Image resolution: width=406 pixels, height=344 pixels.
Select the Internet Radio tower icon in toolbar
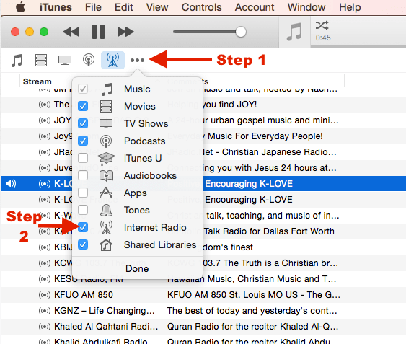tap(112, 60)
